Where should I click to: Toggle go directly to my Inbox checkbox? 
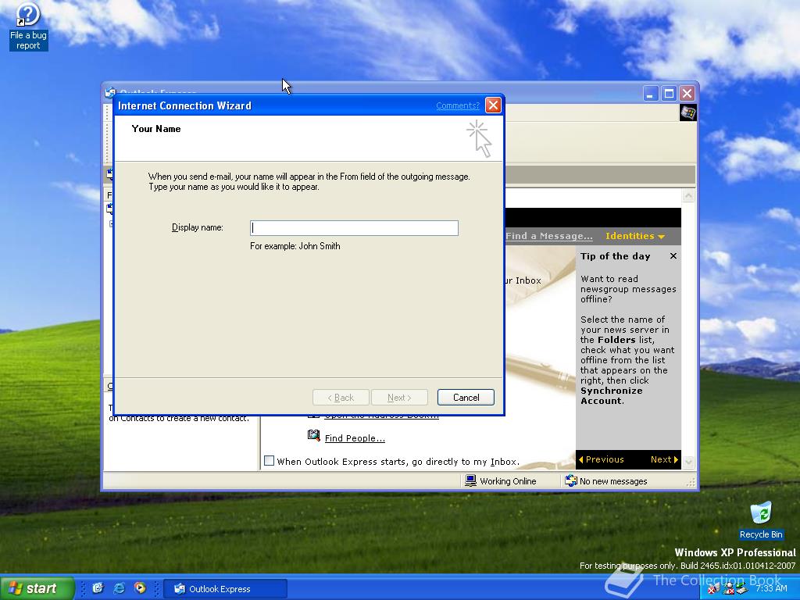pyautogui.click(x=269, y=461)
